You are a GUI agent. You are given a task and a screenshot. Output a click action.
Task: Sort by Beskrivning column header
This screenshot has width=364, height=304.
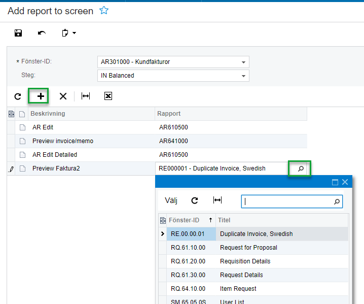tap(91, 114)
